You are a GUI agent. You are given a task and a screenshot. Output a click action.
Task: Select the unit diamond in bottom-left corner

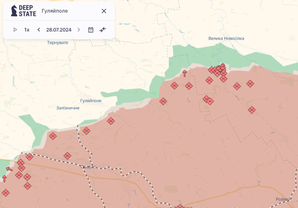point(6,193)
